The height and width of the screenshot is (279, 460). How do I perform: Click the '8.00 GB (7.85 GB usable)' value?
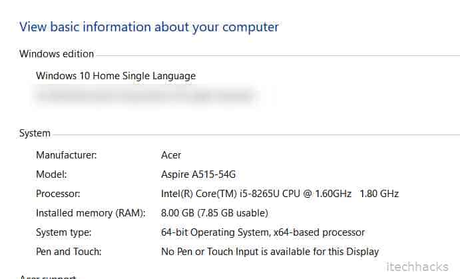[214, 213]
